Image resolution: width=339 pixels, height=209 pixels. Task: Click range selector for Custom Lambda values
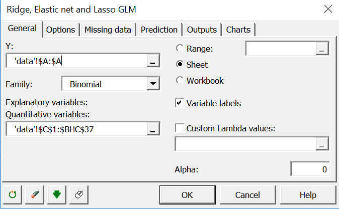322,144
